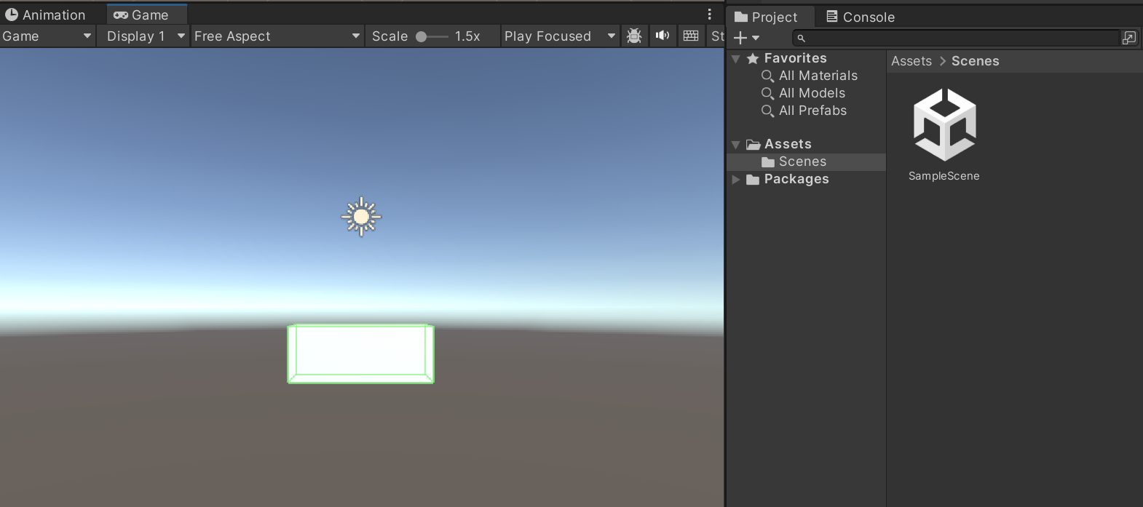Click the Animation tab clock icon
This screenshot has height=507, width=1143.
point(12,15)
